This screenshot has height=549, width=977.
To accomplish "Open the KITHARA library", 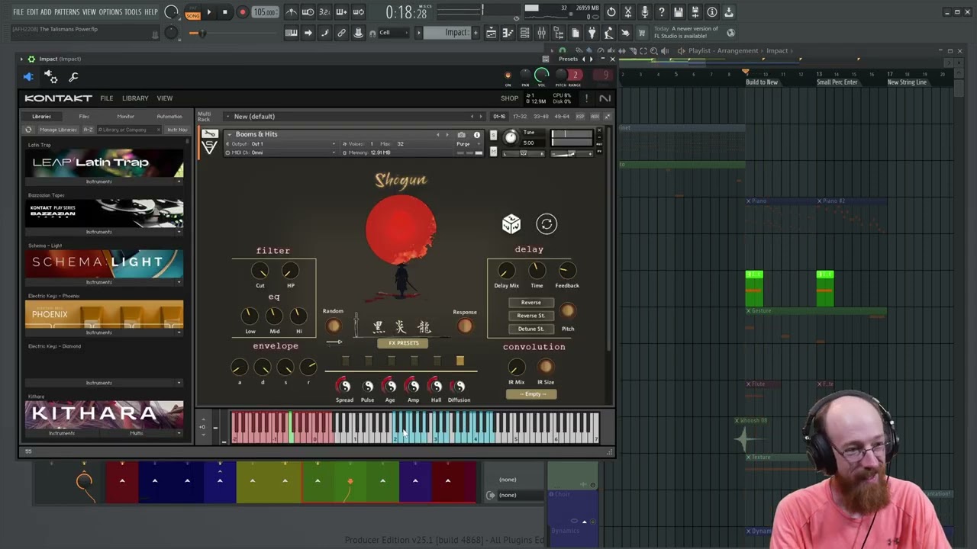I will 104,415.
